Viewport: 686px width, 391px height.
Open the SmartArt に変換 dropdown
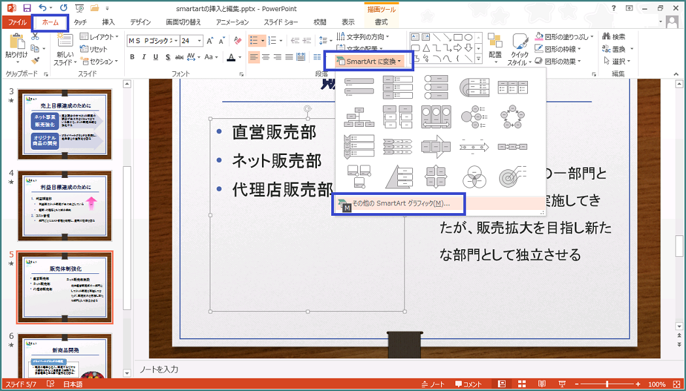pyautogui.click(x=368, y=61)
